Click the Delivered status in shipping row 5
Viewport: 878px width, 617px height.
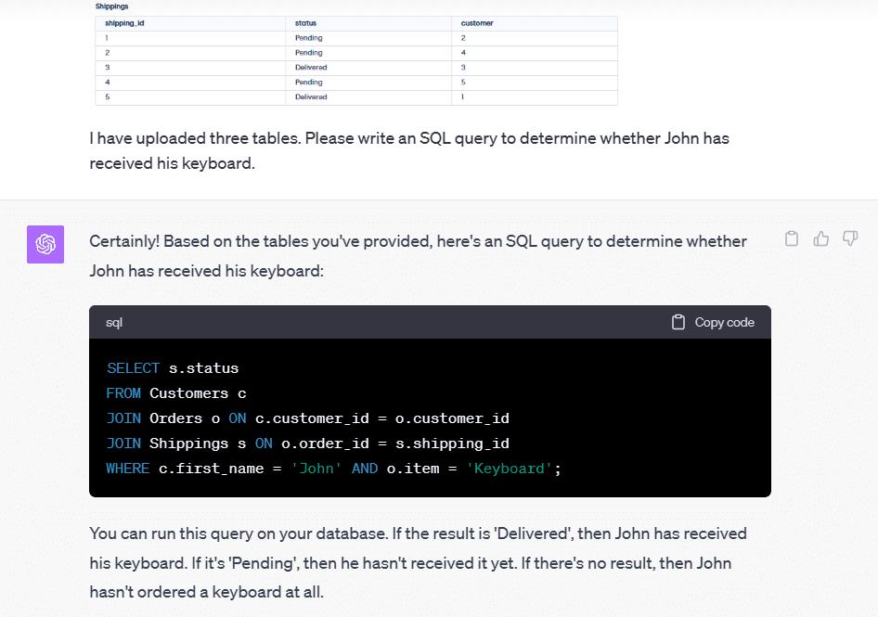[311, 96]
